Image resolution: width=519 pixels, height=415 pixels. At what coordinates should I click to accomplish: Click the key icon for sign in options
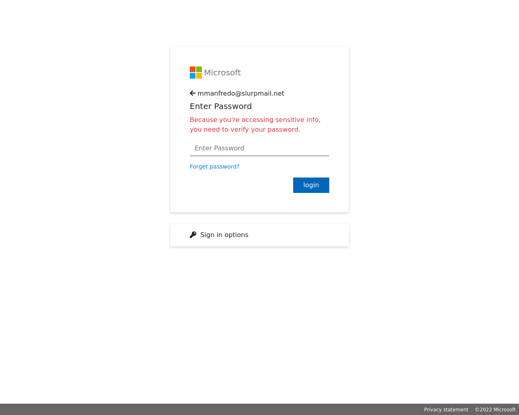click(193, 235)
